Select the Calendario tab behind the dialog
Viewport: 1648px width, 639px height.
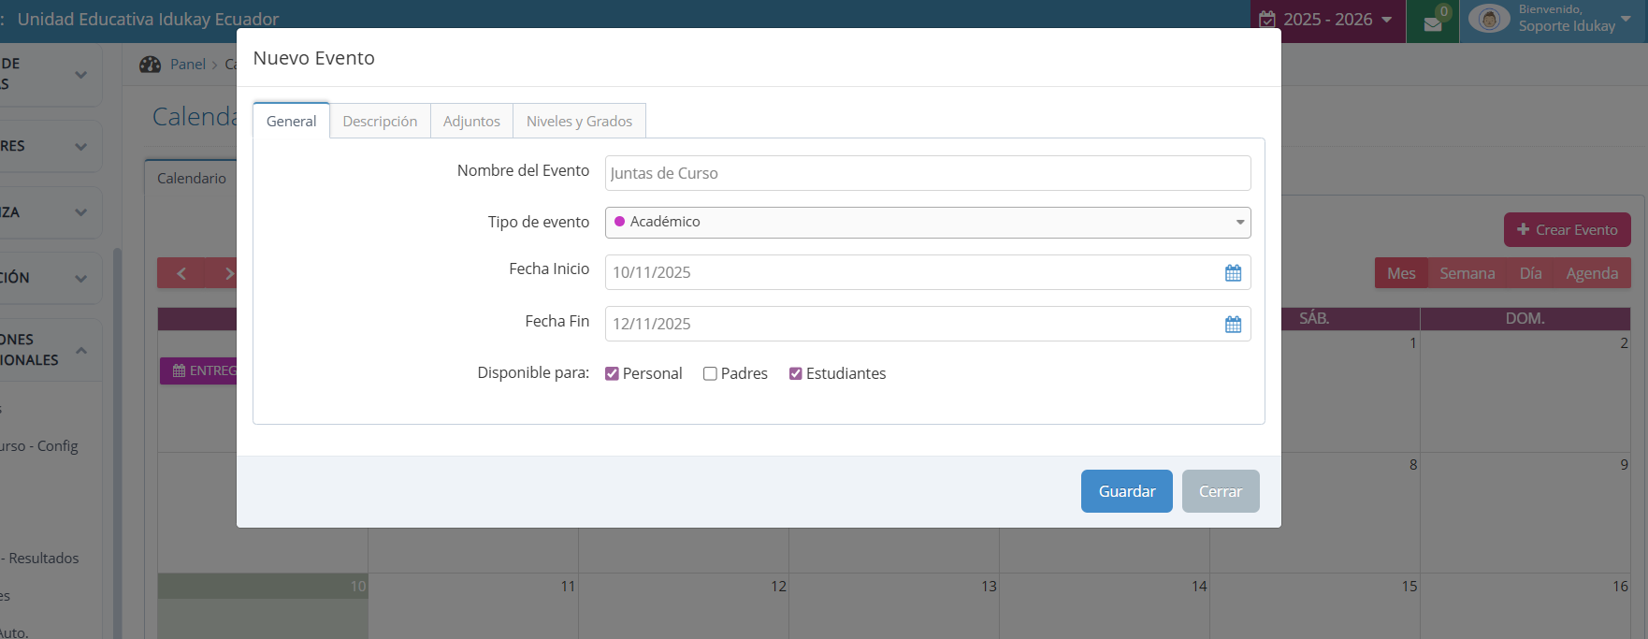point(192,178)
